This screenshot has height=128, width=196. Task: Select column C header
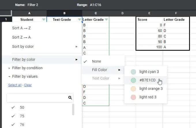click(x=96, y=13)
